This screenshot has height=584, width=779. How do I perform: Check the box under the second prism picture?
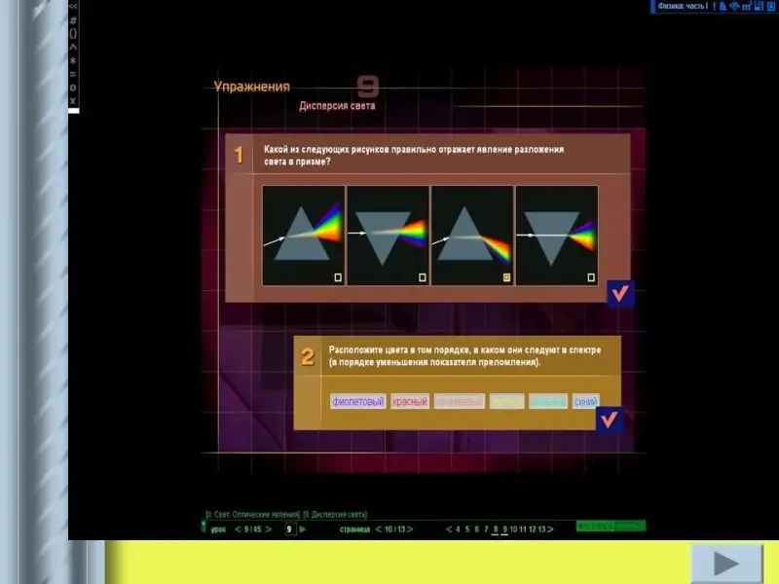422,277
